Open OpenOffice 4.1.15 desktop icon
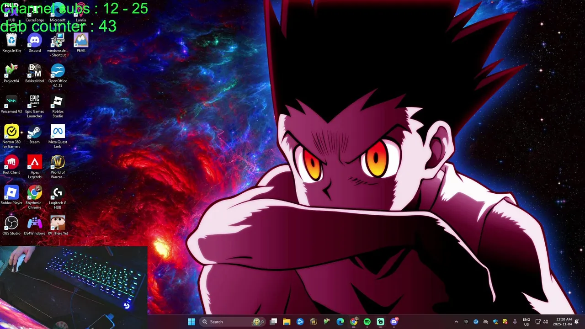Viewport: 585px width, 329px height. [58, 76]
